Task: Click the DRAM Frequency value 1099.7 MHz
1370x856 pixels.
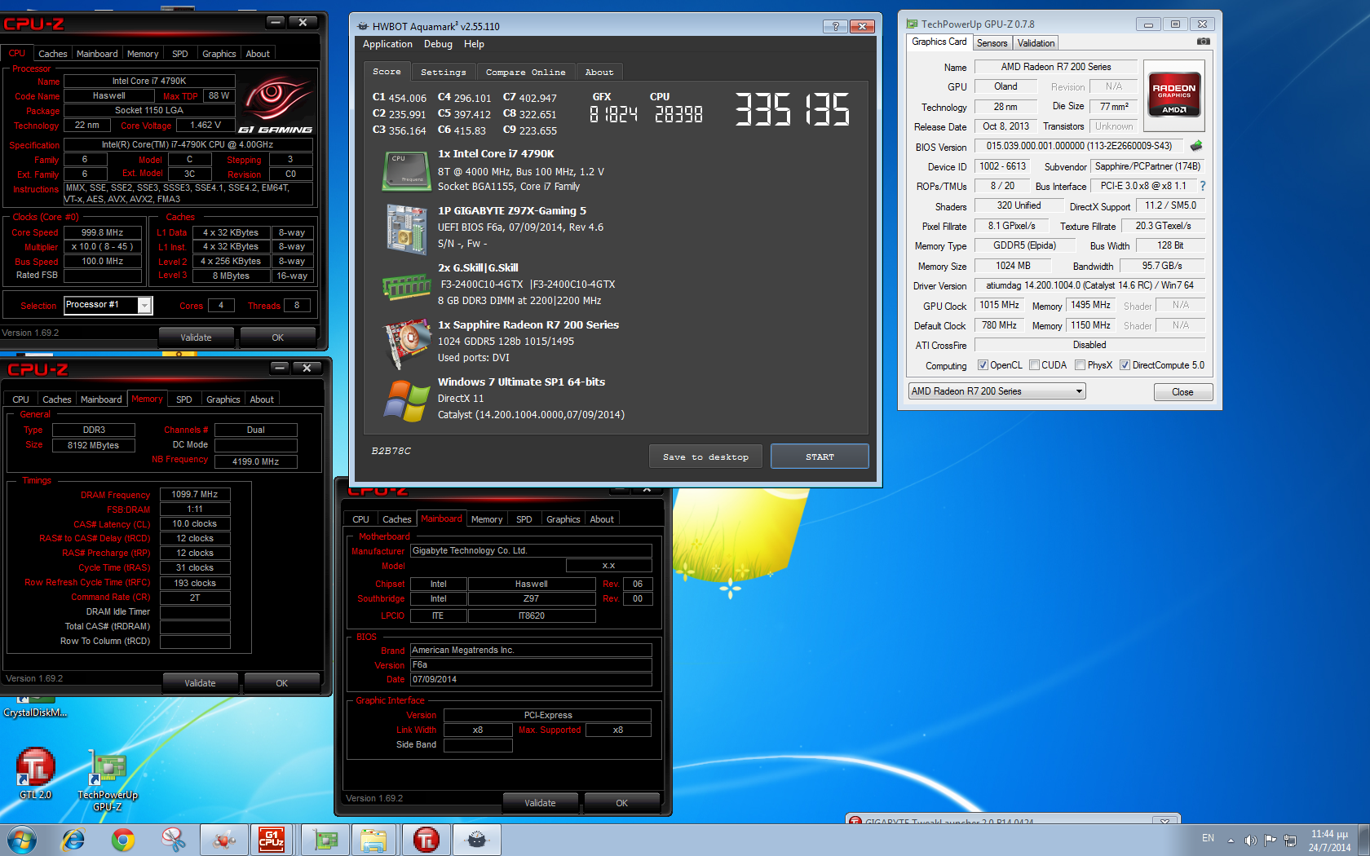Action: (195, 494)
